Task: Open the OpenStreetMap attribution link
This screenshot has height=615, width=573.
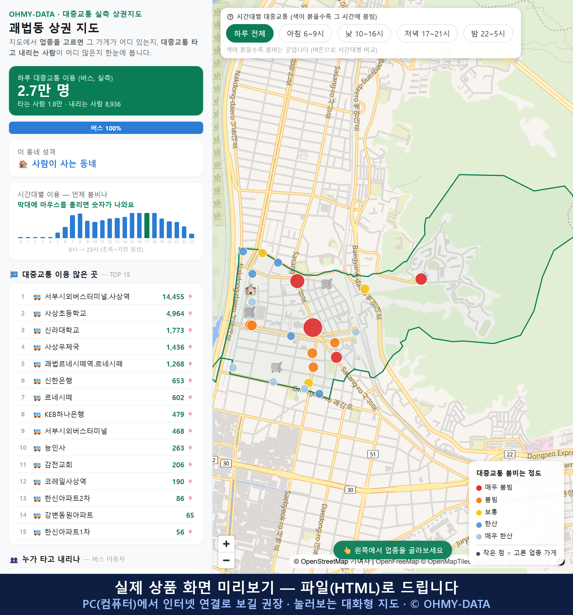Action: click(321, 561)
